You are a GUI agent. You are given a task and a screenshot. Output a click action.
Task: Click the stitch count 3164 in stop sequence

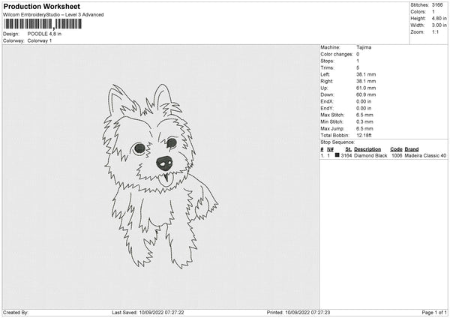(346, 155)
